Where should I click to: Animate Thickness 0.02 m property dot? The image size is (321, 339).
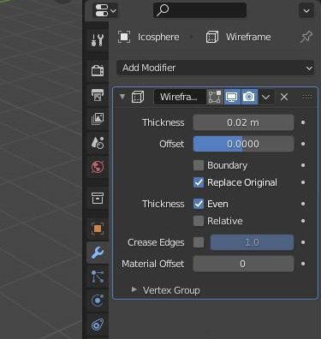303,122
